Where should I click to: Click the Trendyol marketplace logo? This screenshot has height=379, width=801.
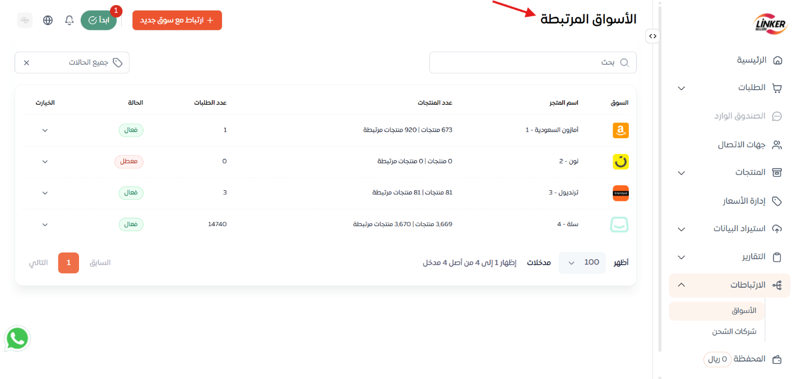tap(621, 193)
